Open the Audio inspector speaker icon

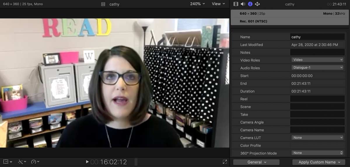(x=243, y=4)
